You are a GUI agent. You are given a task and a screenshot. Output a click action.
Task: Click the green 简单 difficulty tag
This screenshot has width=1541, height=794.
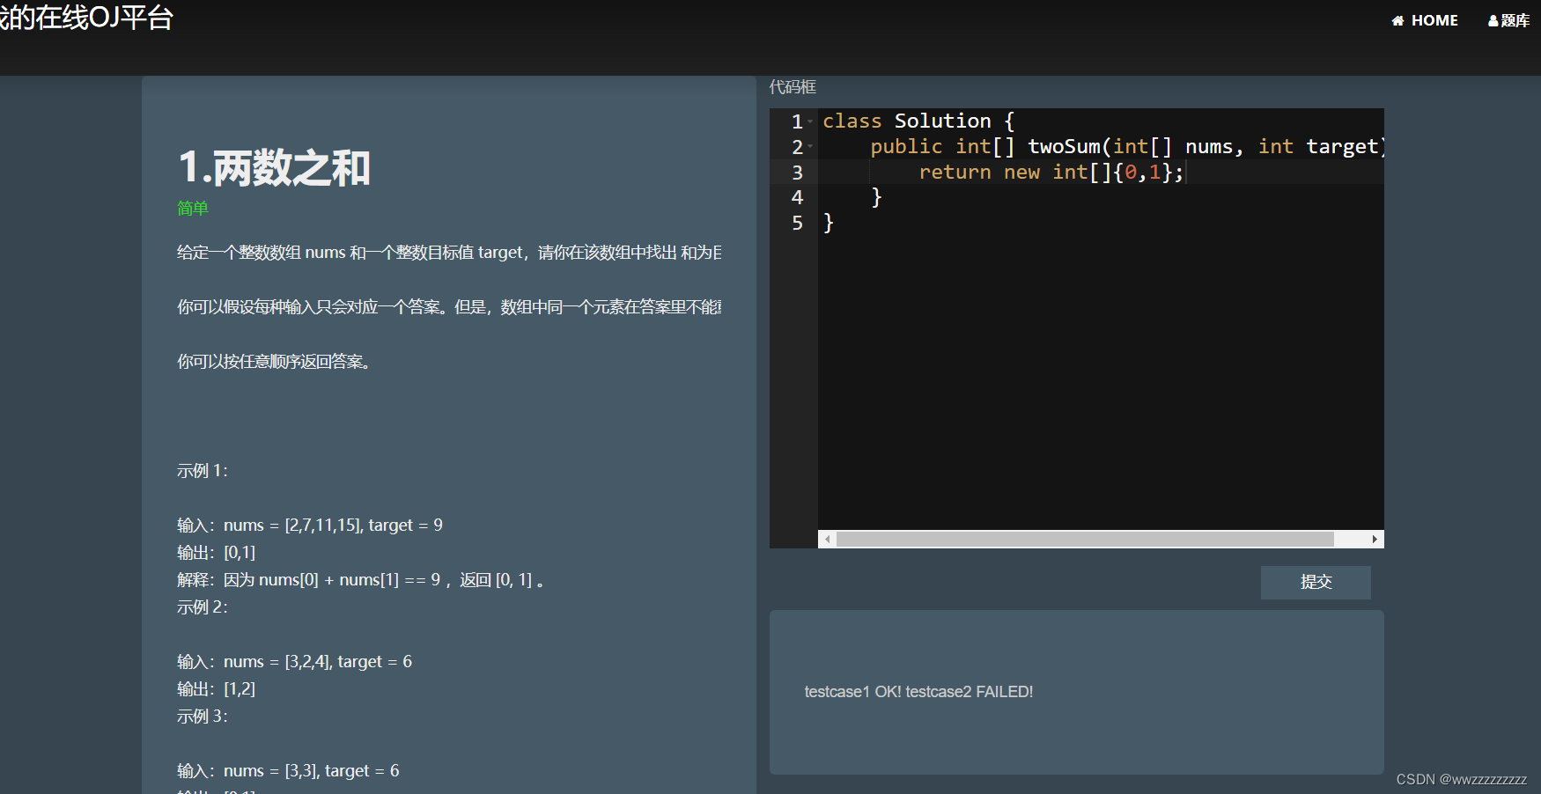(192, 209)
